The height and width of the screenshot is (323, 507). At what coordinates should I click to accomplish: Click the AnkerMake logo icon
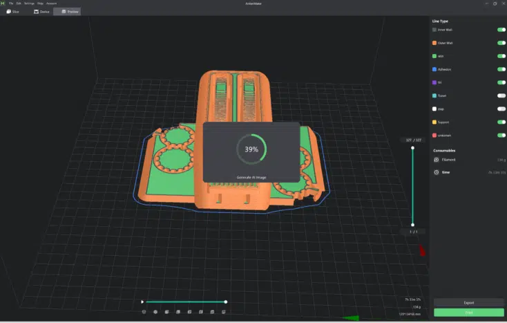point(3,3)
